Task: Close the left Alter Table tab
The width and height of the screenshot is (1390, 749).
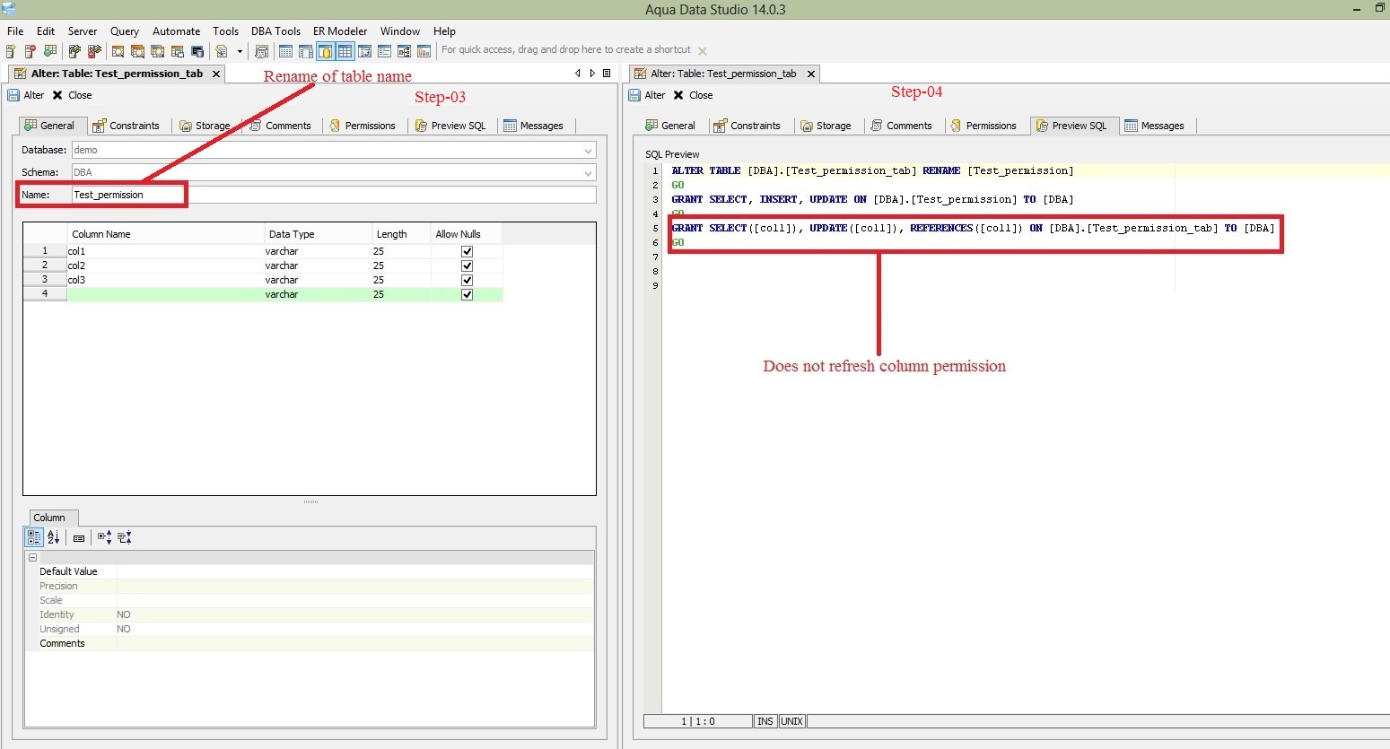Action: click(216, 74)
